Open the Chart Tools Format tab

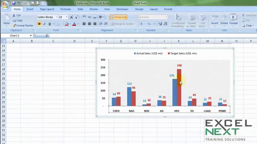(168, 9)
